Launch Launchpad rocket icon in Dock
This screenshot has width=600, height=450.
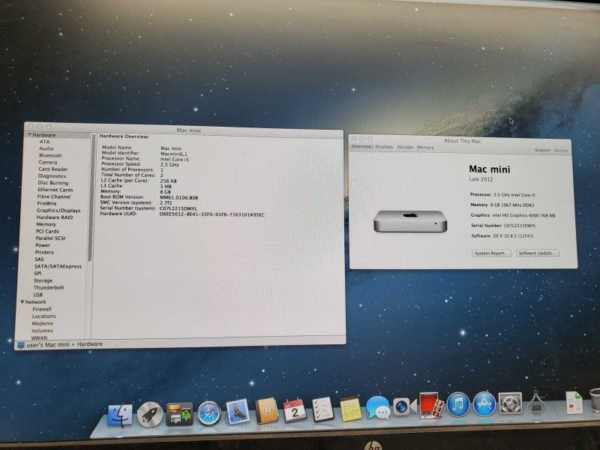pos(149,415)
